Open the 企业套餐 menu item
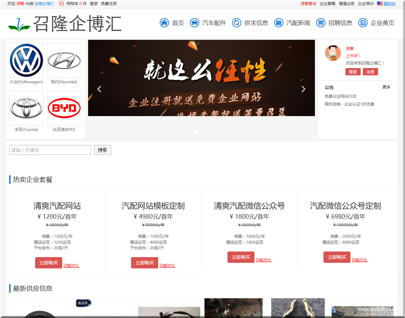This screenshot has height=318, width=405. (327, 3)
